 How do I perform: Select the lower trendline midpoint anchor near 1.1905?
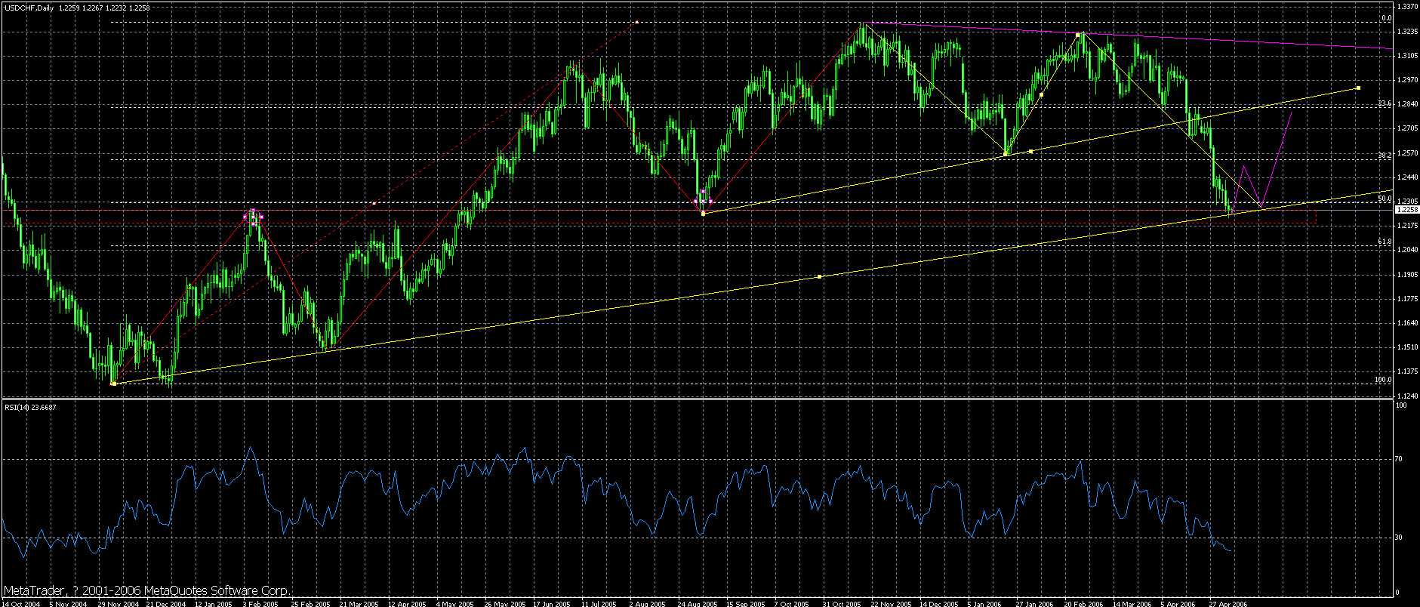tap(820, 277)
